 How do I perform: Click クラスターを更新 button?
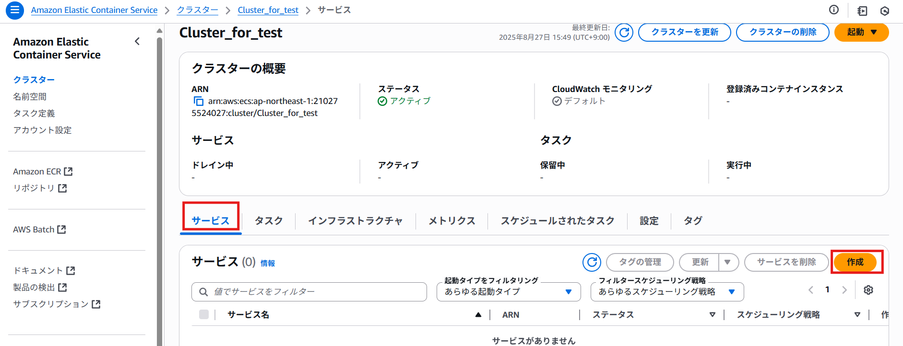pyautogui.click(x=685, y=32)
